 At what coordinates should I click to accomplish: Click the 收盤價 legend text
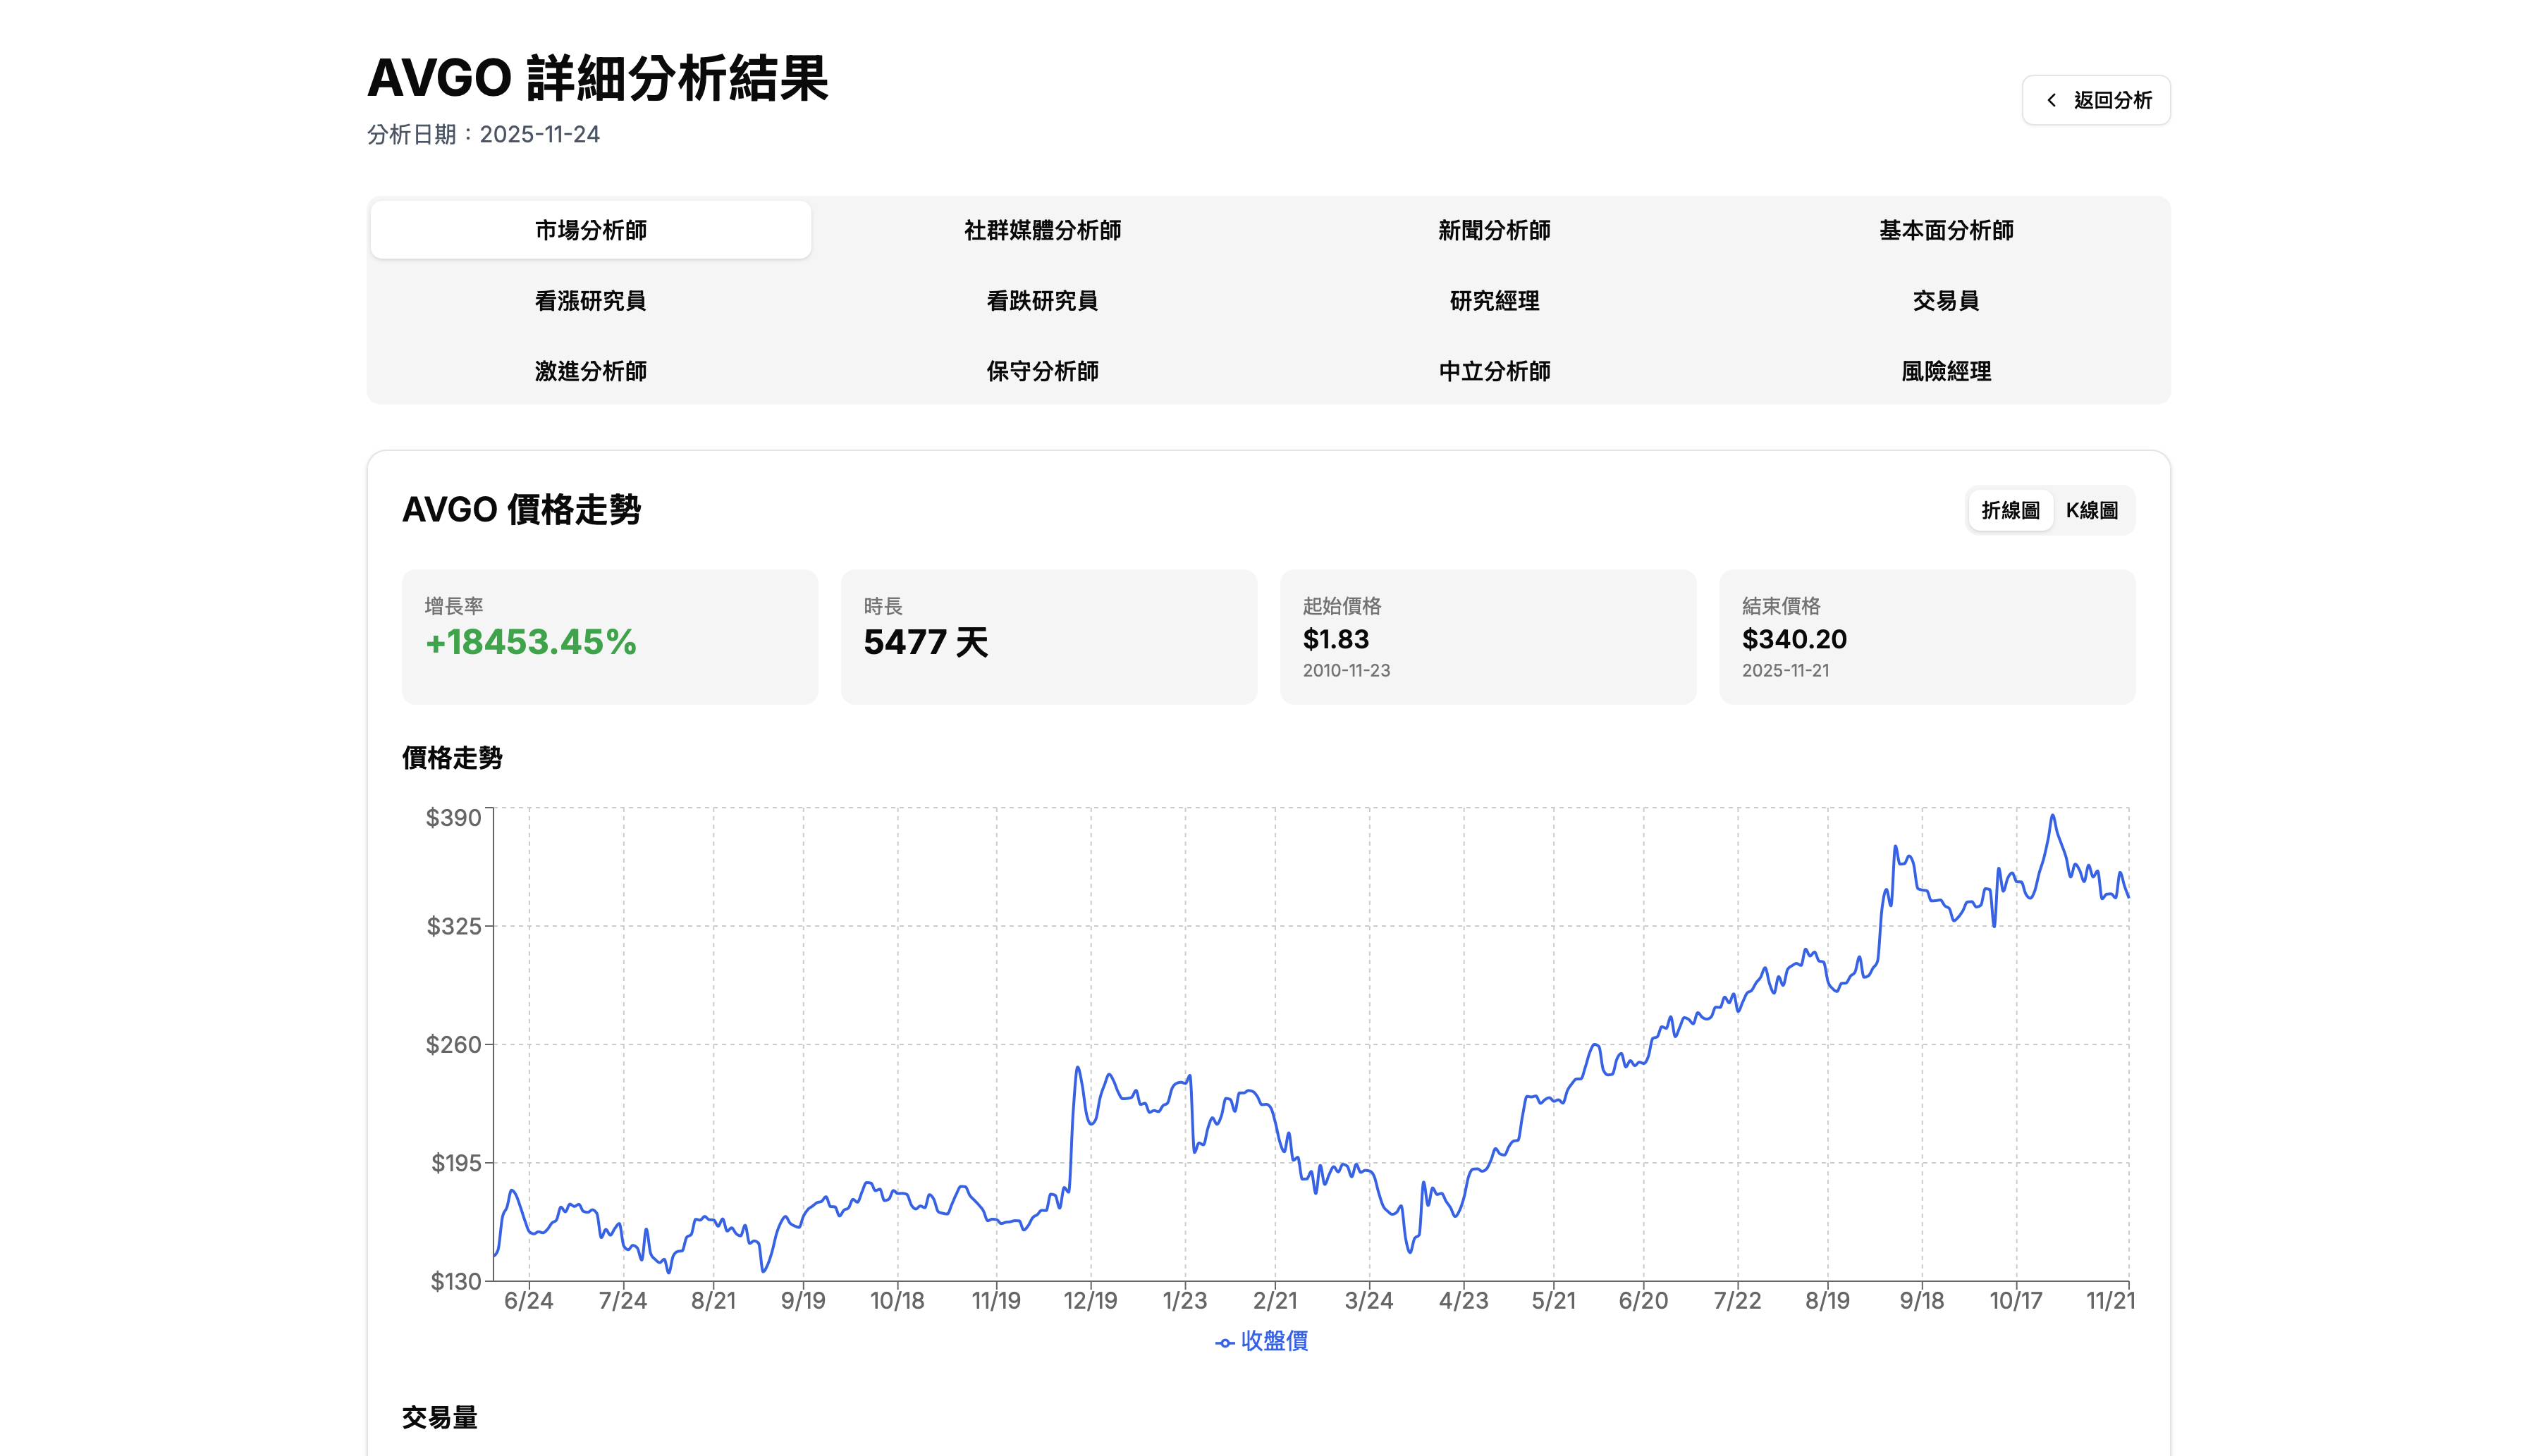[1275, 1342]
